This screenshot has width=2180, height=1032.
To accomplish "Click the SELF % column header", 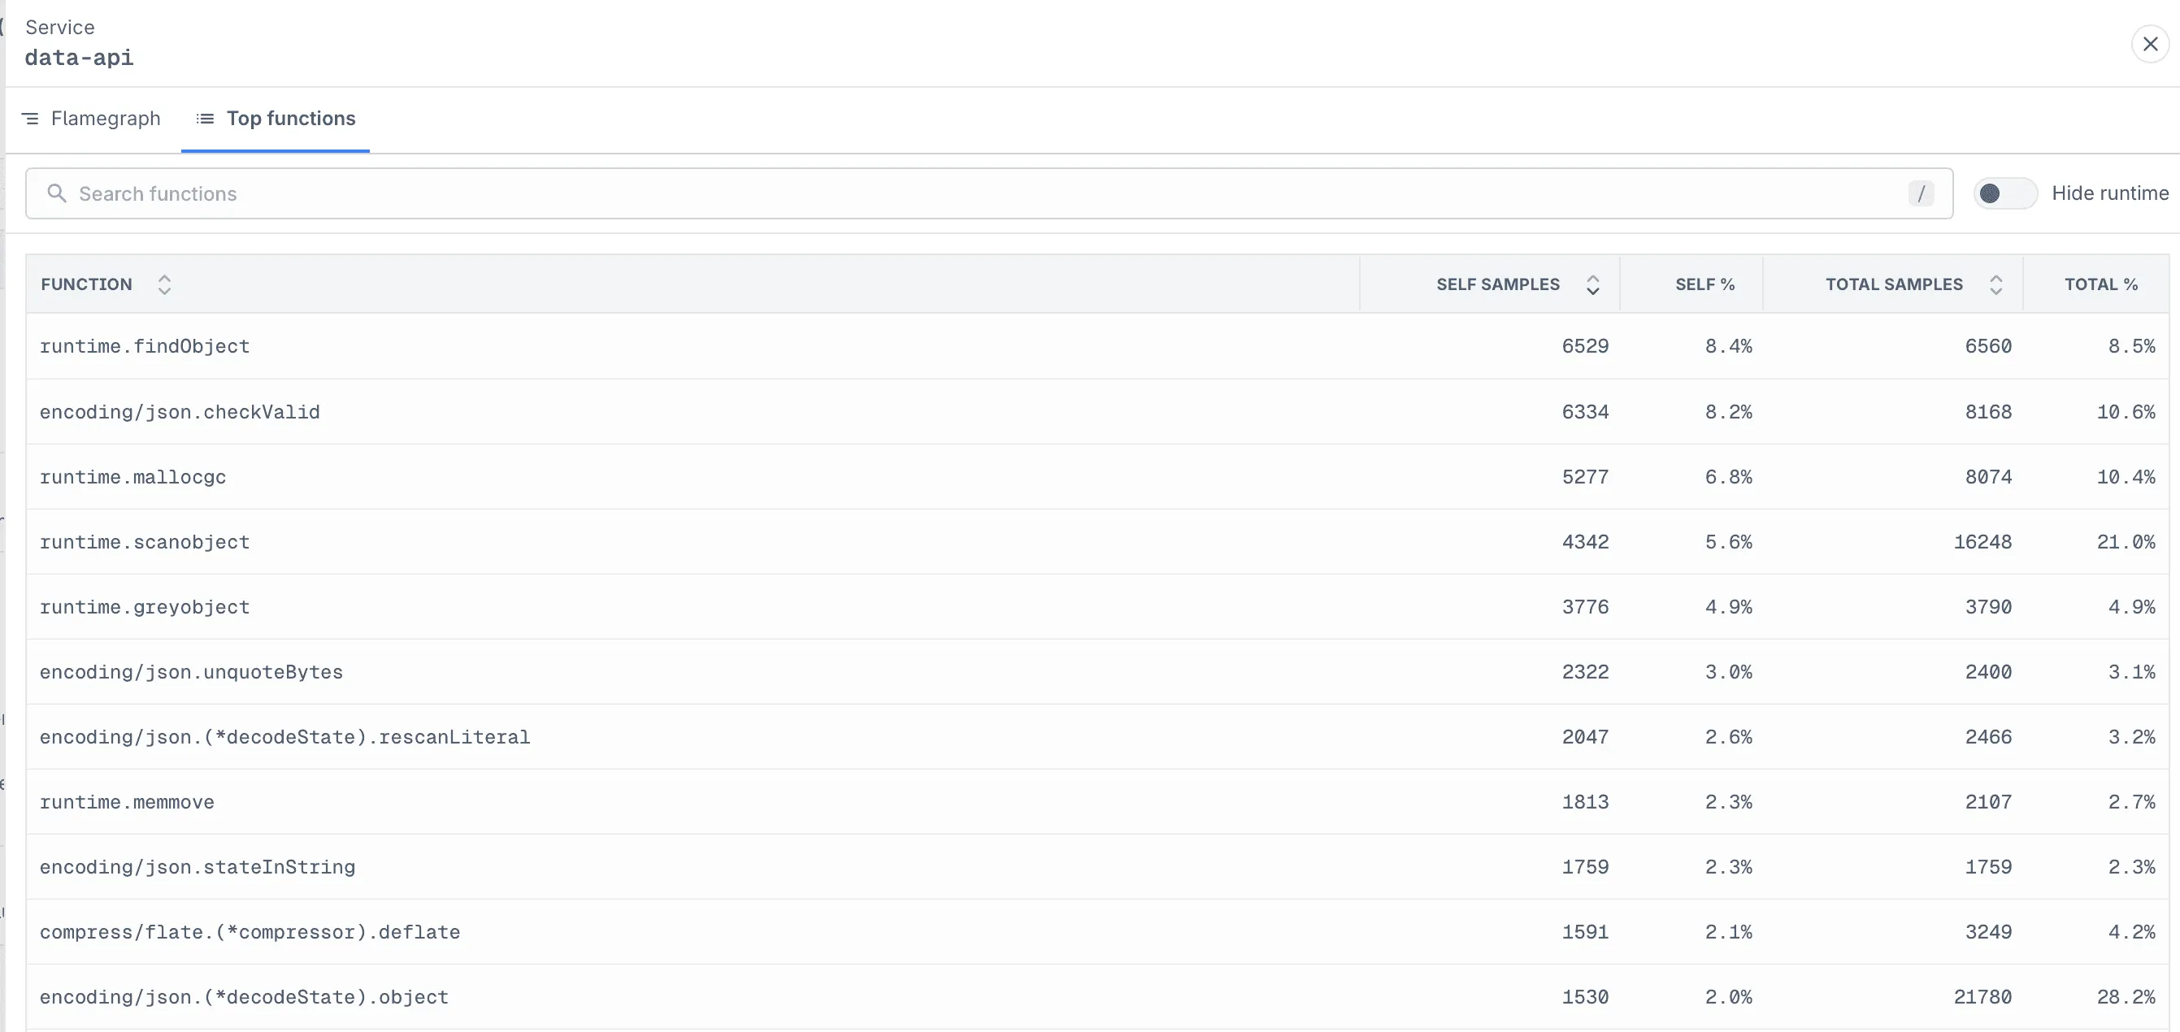I will click(x=1704, y=284).
